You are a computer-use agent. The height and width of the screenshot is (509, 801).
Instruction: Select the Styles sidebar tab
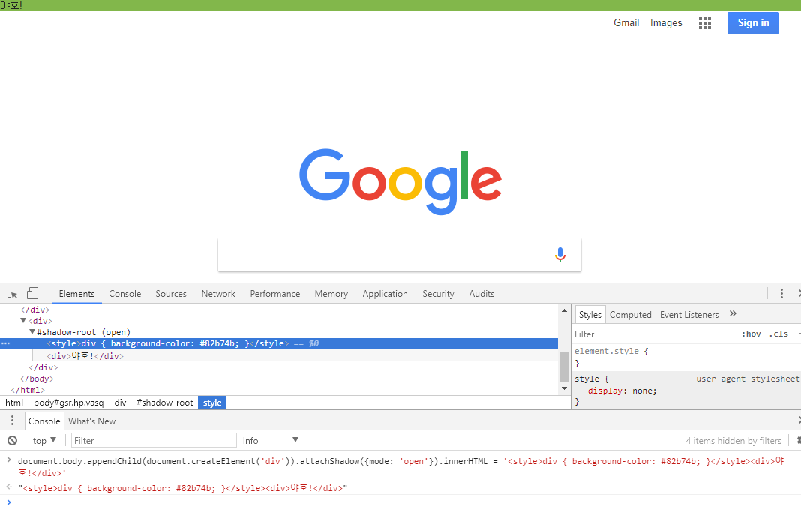590,315
